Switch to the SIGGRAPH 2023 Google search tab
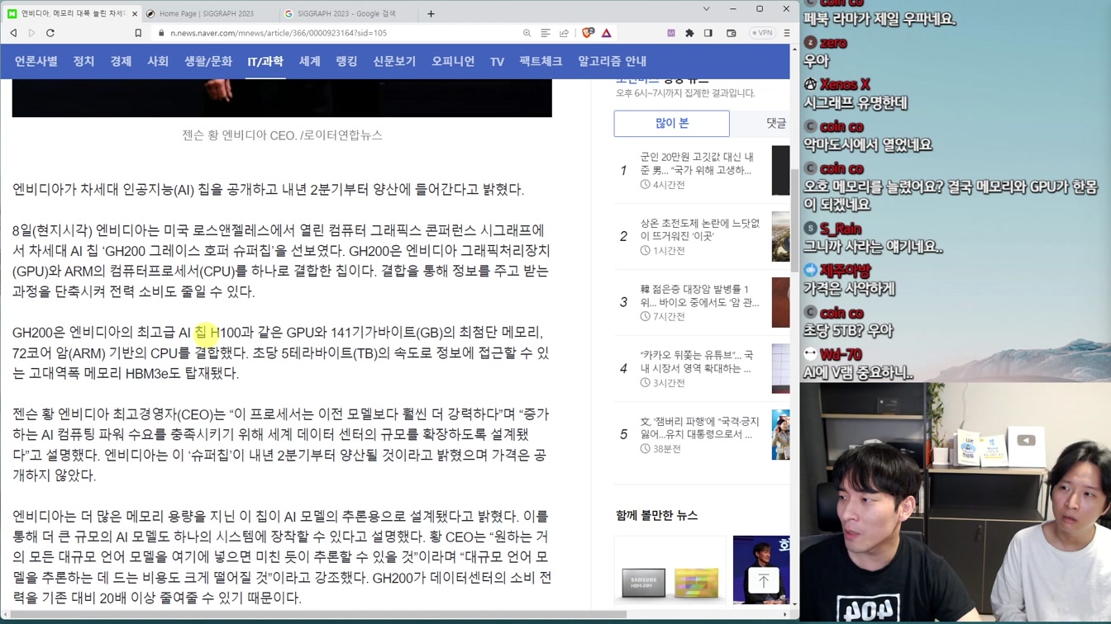This screenshot has width=1111, height=624. 346,13
